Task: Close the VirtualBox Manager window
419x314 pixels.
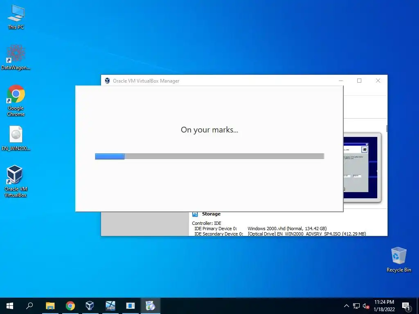Action: [378, 81]
